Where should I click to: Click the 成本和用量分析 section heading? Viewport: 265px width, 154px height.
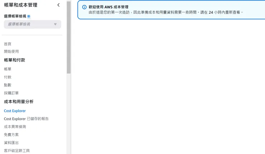pyautogui.click(x=19, y=102)
